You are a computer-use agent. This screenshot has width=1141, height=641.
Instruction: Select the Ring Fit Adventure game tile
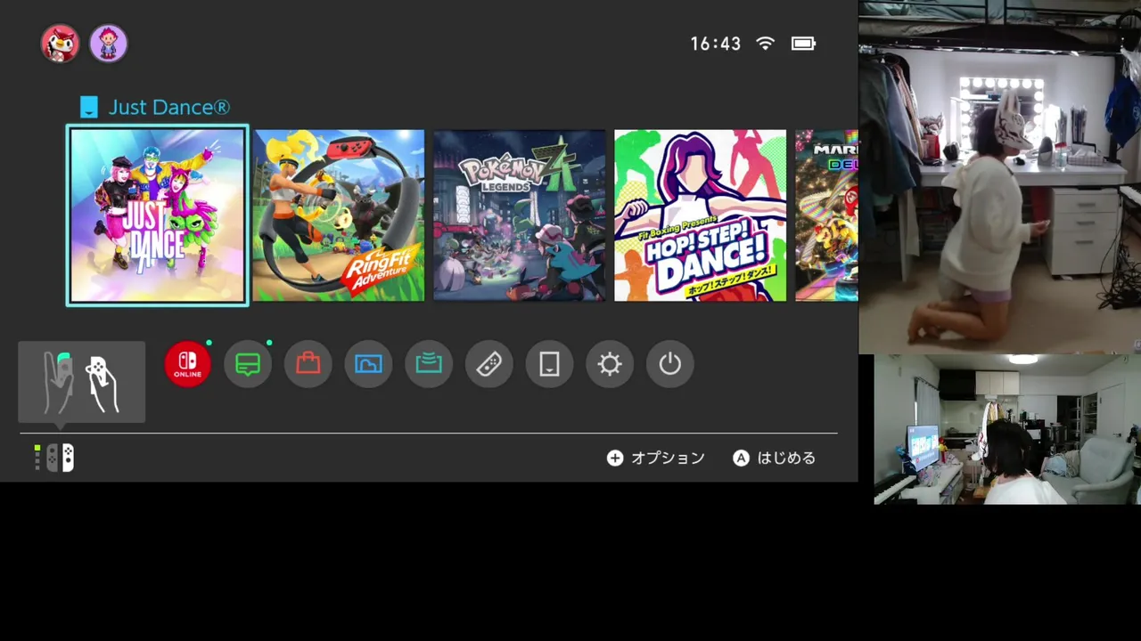point(339,215)
